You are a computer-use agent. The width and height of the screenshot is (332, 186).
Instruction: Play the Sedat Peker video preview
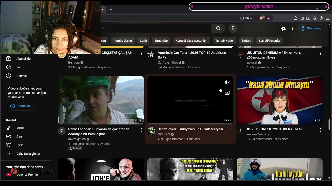click(190, 100)
